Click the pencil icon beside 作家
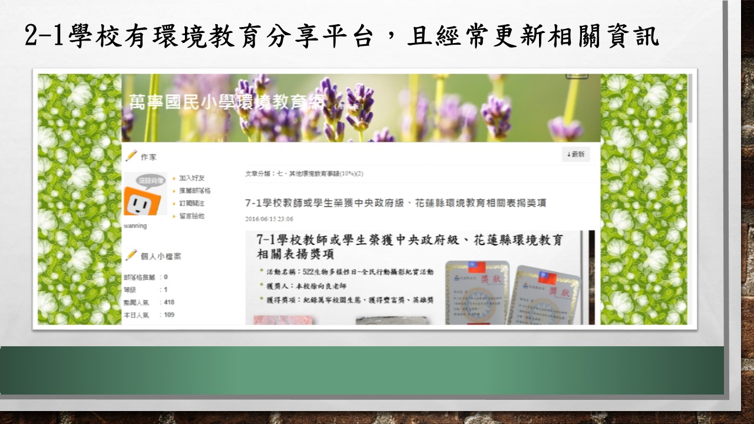The width and height of the screenshot is (754, 424). point(131,156)
